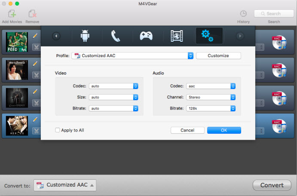Click into the Search field
The image size is (297, 196).
click(274, 14)
